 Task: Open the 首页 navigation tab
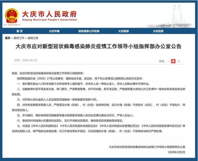click(19, 31)
